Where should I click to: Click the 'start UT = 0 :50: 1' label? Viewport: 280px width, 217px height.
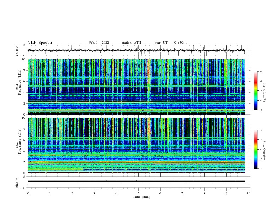click(x=171, y=43)
